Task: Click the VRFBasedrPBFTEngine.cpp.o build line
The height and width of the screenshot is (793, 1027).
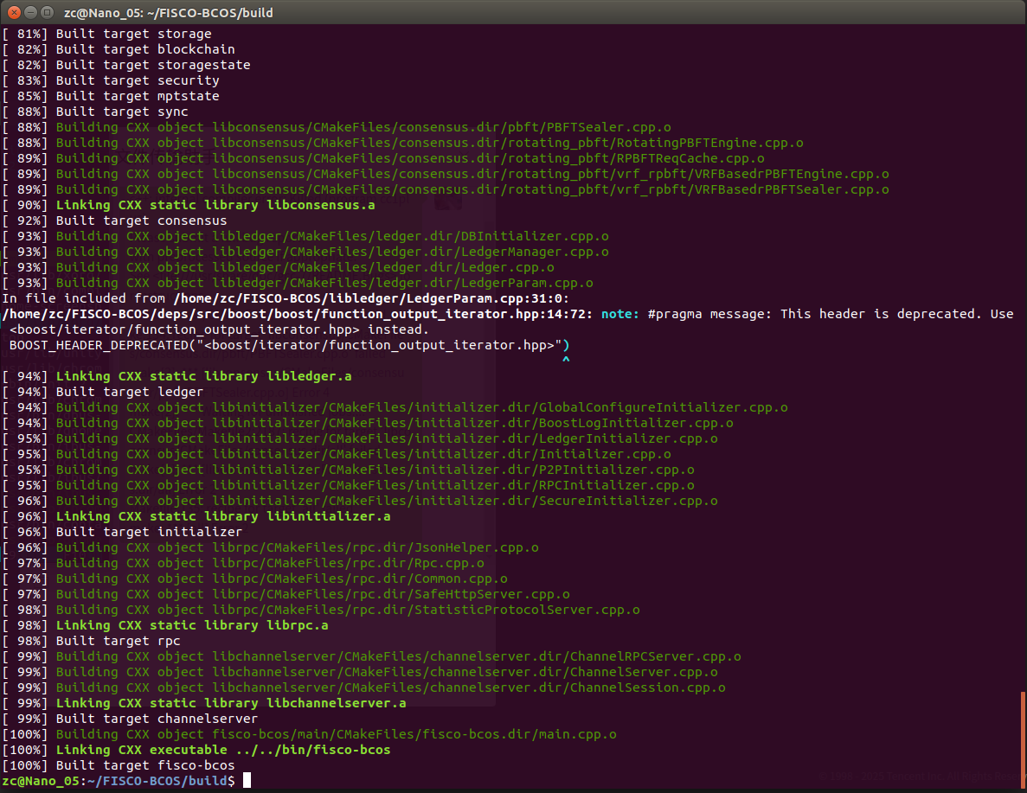Action: point(446,174)
